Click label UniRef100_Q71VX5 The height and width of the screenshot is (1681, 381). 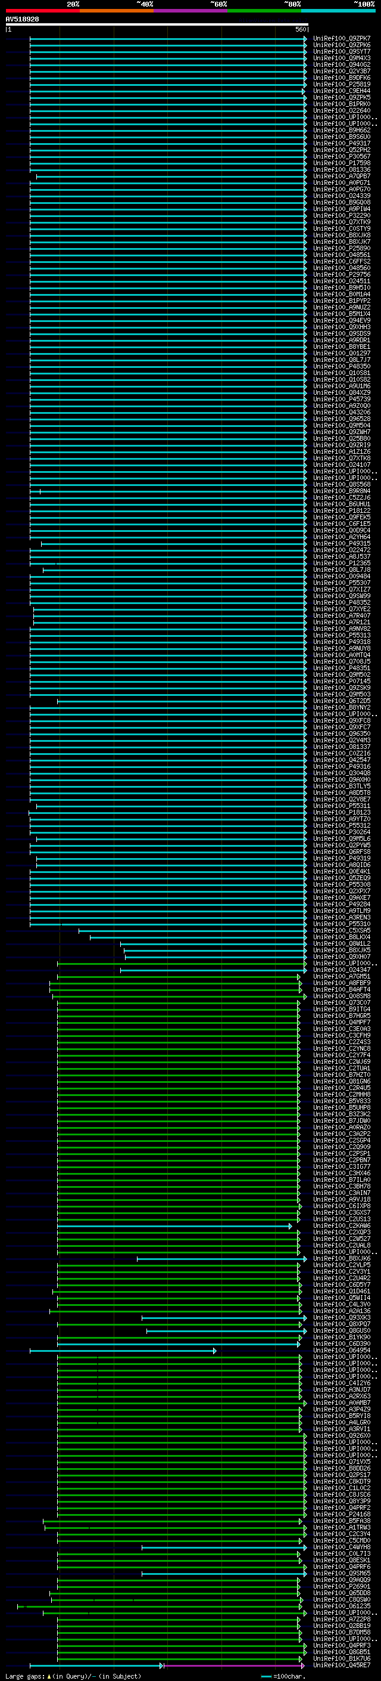coord(342,1462)
